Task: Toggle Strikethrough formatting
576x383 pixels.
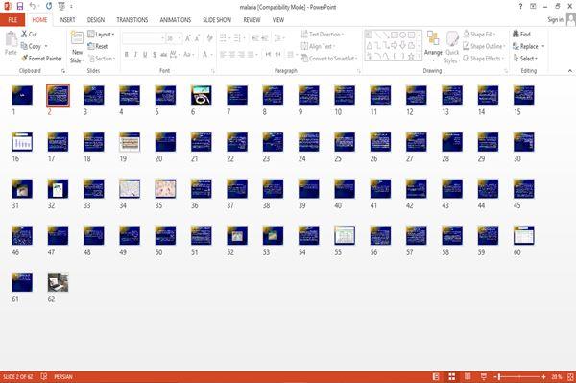Action: tap(163, 55)
